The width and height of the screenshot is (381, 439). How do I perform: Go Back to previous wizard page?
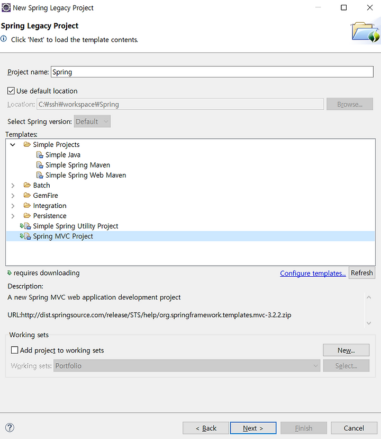(206, 428)
